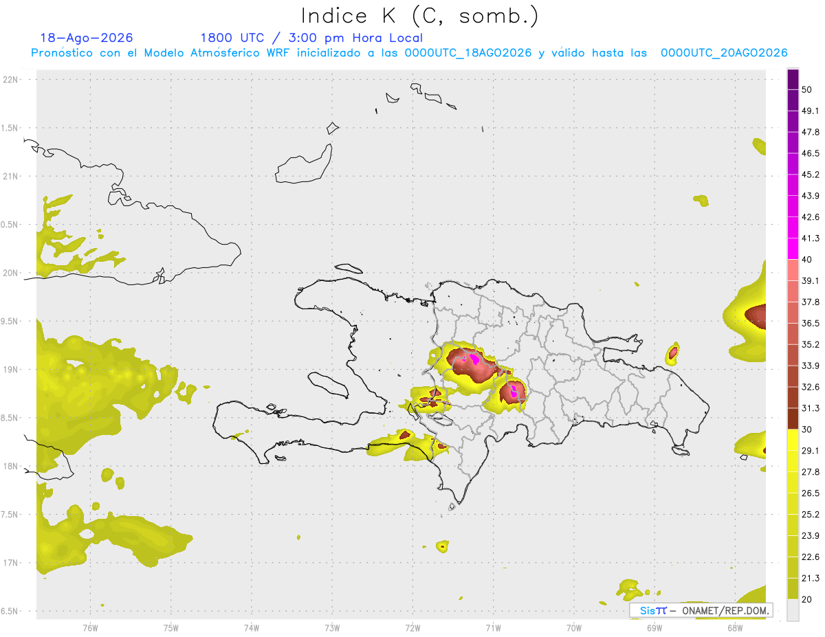
Task: Click the colorbar value "23.9"
Action: click(x=810, y=536)
